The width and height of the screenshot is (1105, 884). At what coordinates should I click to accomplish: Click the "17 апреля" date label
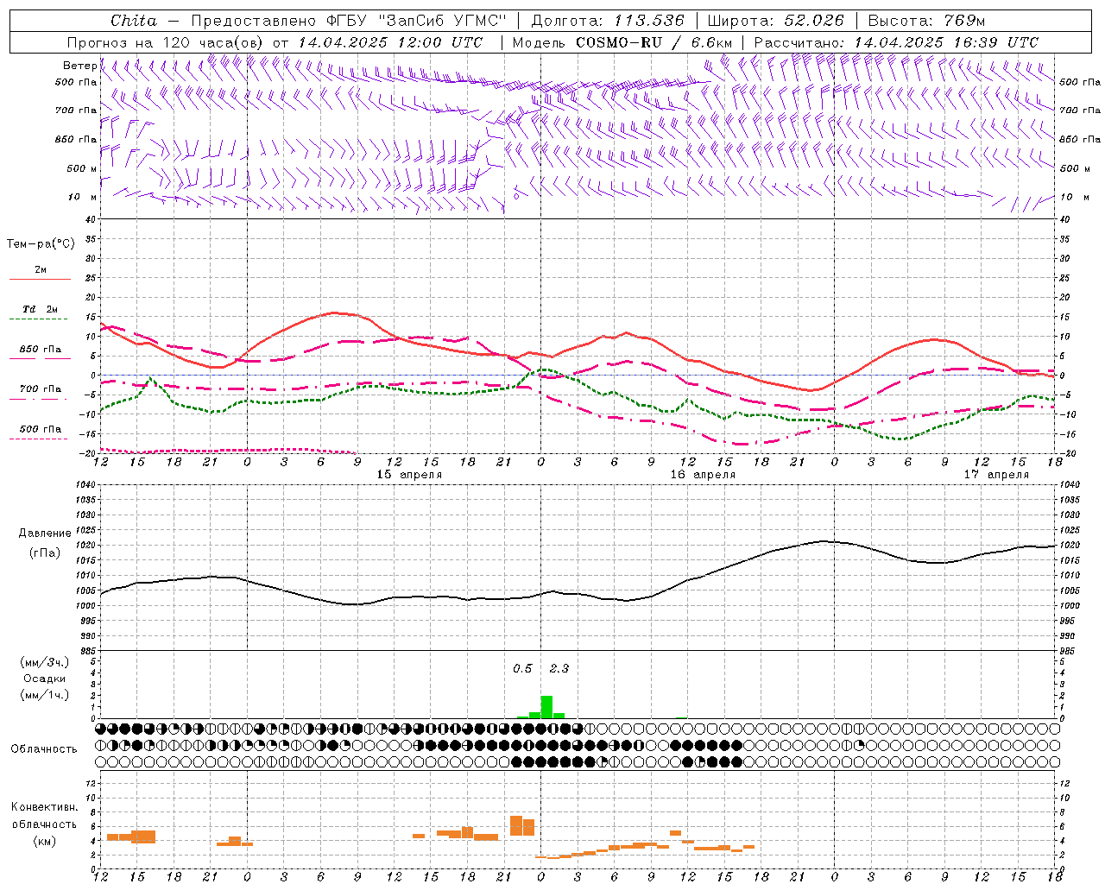pos(996,475)
